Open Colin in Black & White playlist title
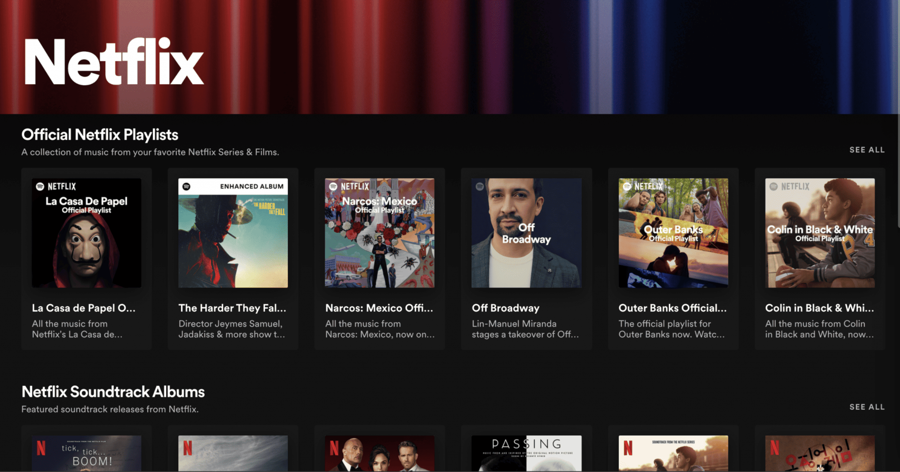Screen dimensions: 900x472 [x=819, y=308]
